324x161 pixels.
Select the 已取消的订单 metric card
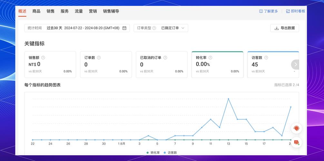[162, 65]
